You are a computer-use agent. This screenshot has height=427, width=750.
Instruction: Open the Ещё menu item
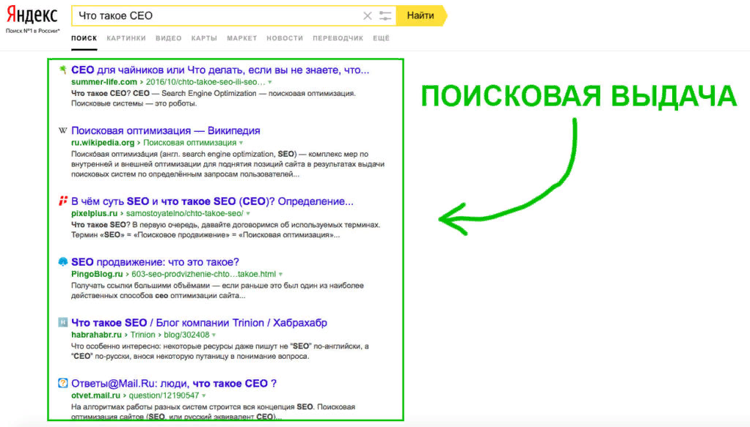pyautogui.click(x=381, y=38)
